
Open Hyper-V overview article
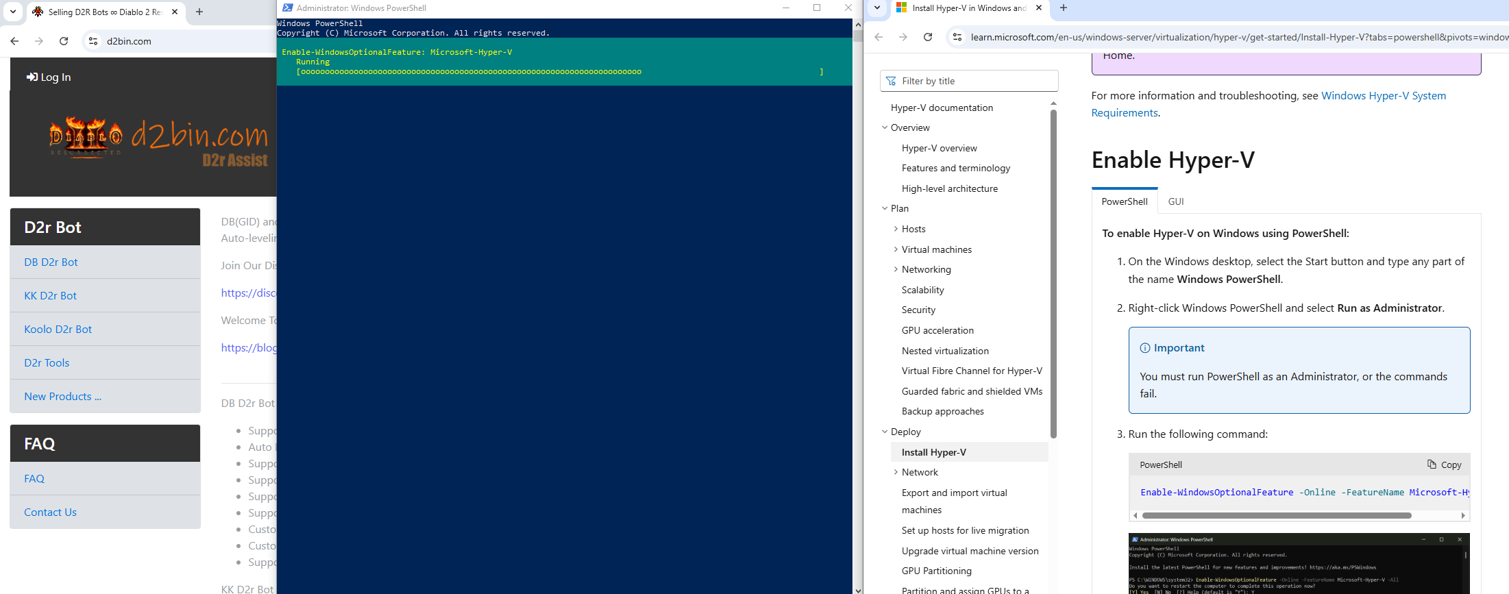coord(940,148)
